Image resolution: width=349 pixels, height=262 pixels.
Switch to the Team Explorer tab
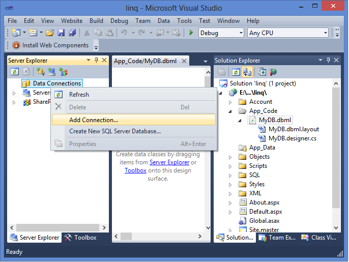[277, 238]
